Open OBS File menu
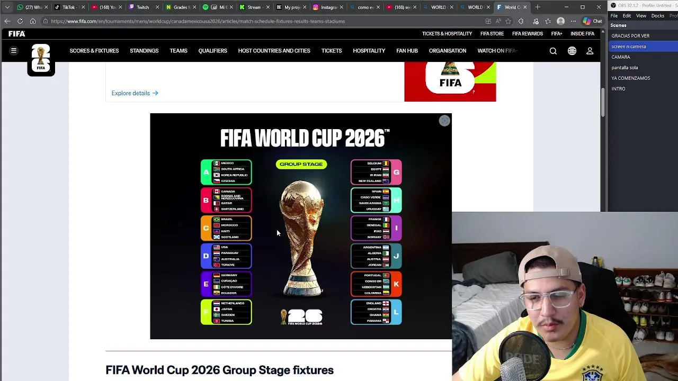The image size is (678, 381). (x=614, y=16)
